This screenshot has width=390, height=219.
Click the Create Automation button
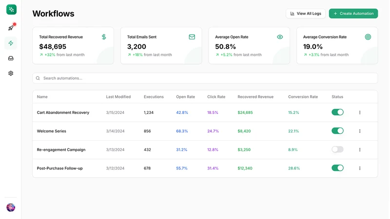click(353, 14)
